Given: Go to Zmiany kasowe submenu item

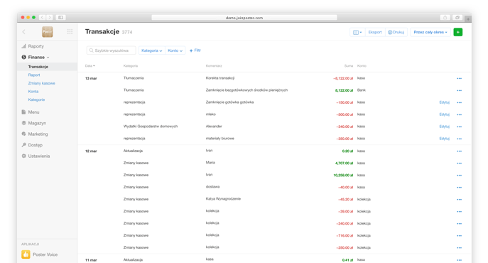Looking at the screenshot, I should pos(41,83).
